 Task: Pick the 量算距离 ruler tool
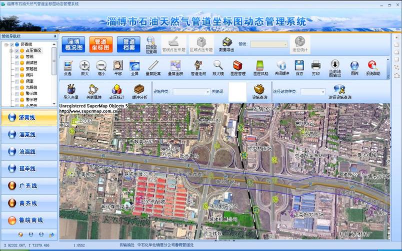tap(153, 68)
